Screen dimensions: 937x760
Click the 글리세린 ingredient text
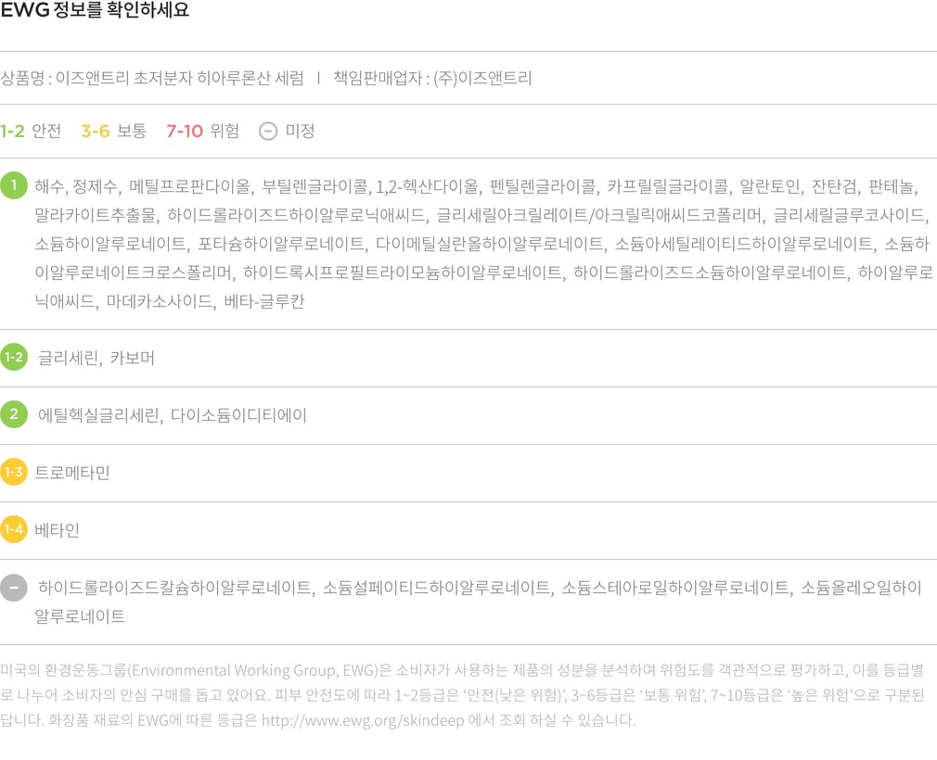point(68,358)
